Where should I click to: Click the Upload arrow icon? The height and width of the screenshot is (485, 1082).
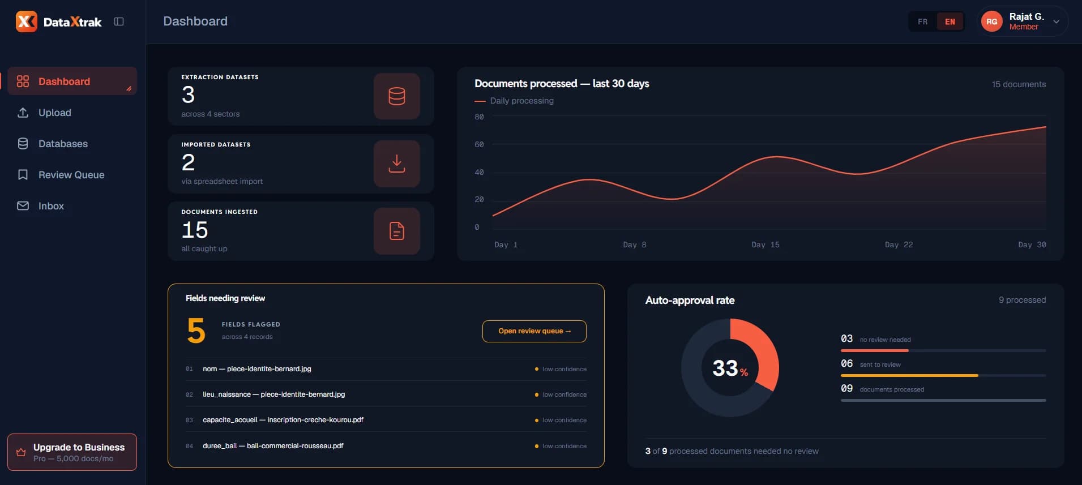point(23,112)
